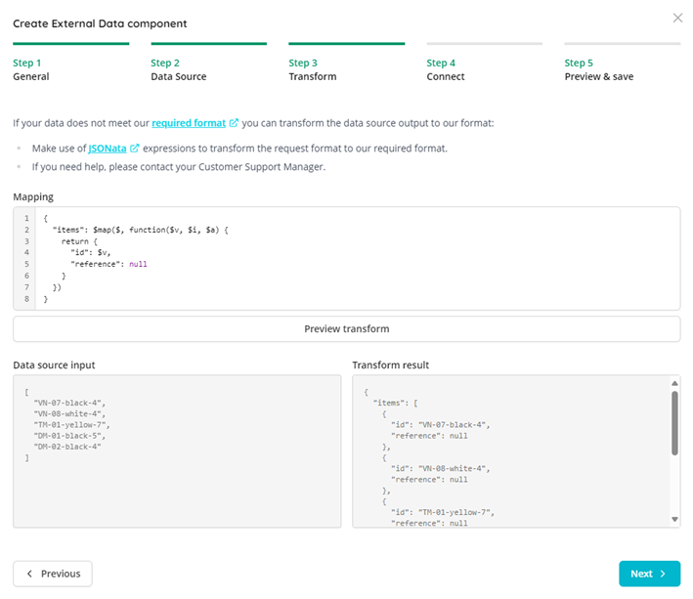
Task: Open the required format link
Action: pyautogui.click(x=189, y=123)
